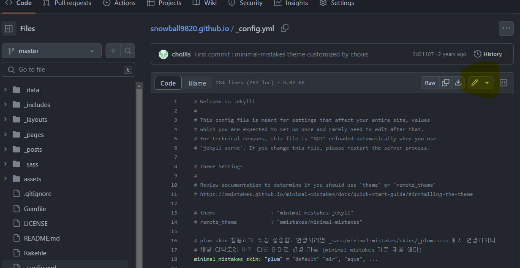Open the Rakefile file
Image resolution: width=520 pixels, height=268 pixels.
[35, 253]
